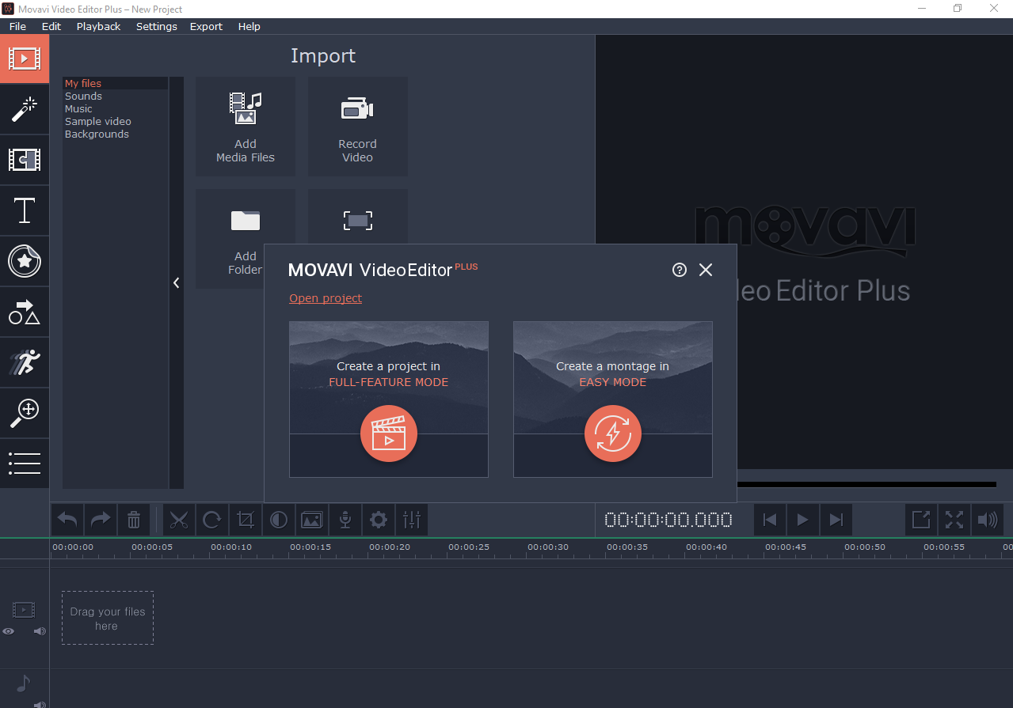
Task: Open clip properties with the sliders icon
Action: coord(411,520)
